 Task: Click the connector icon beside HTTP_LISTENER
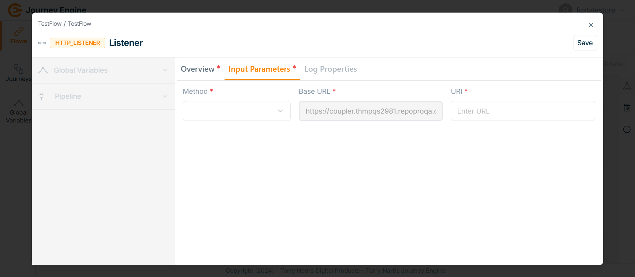point(42,43)
